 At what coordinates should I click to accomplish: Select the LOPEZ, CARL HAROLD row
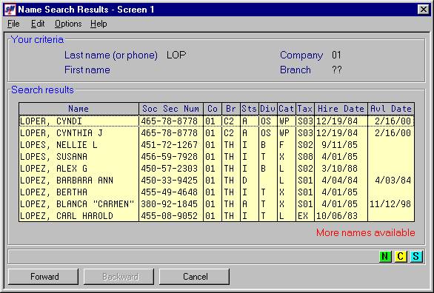point(217,215)
